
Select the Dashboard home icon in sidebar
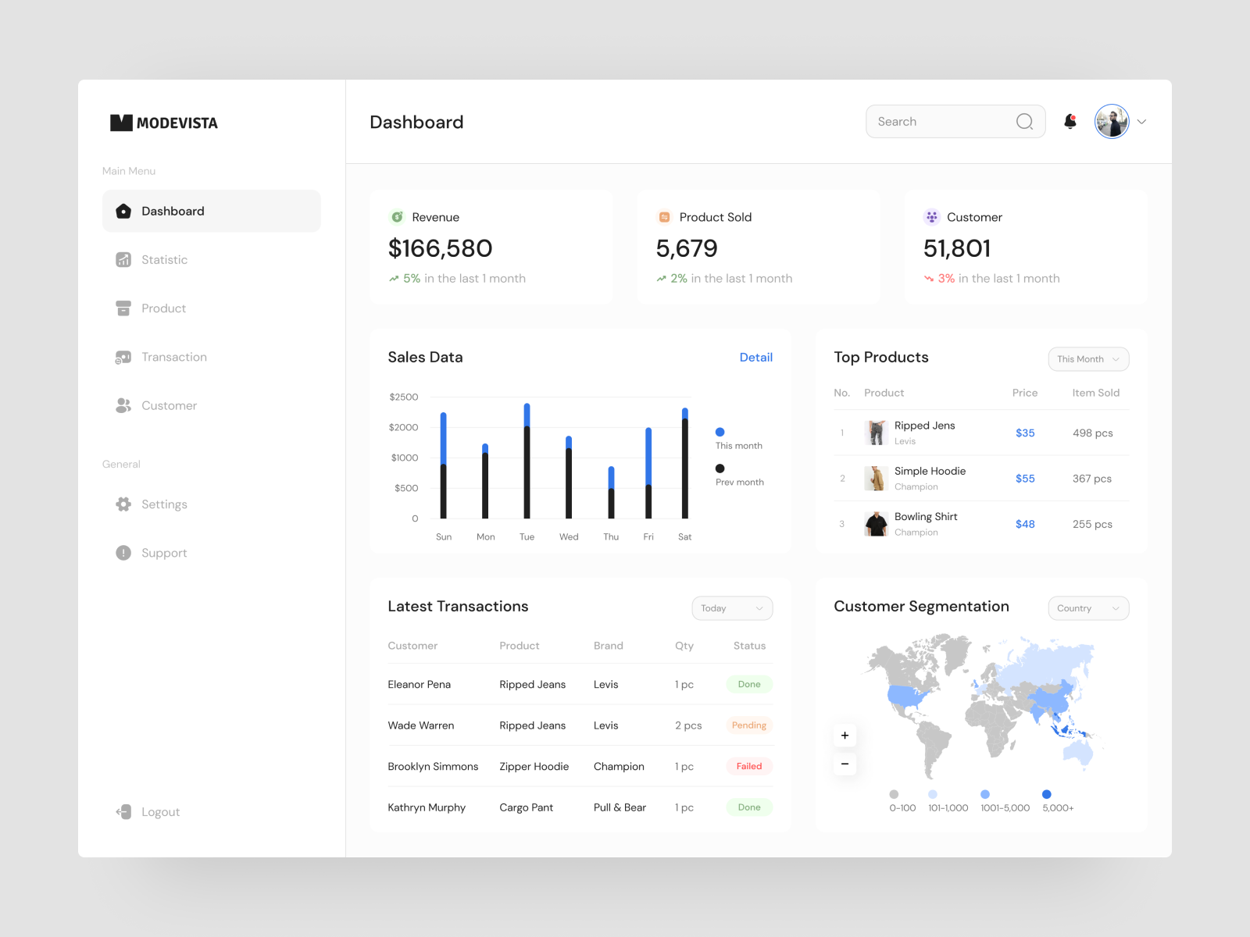pyautogui.click(x=123, y=211)
